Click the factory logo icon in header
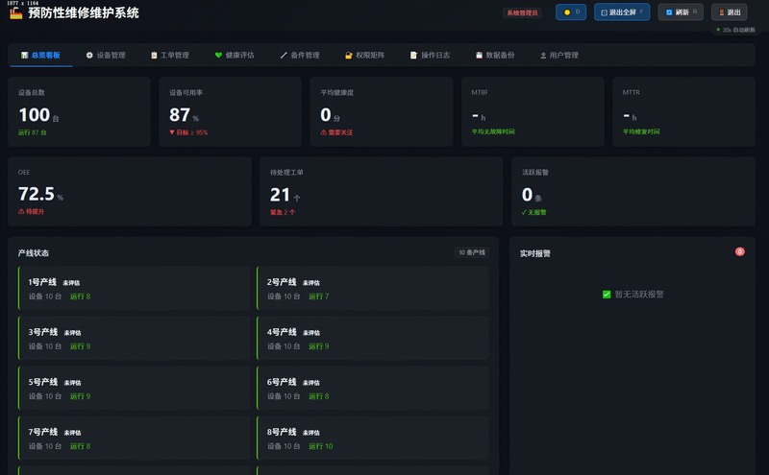 (x=15, y=12)
